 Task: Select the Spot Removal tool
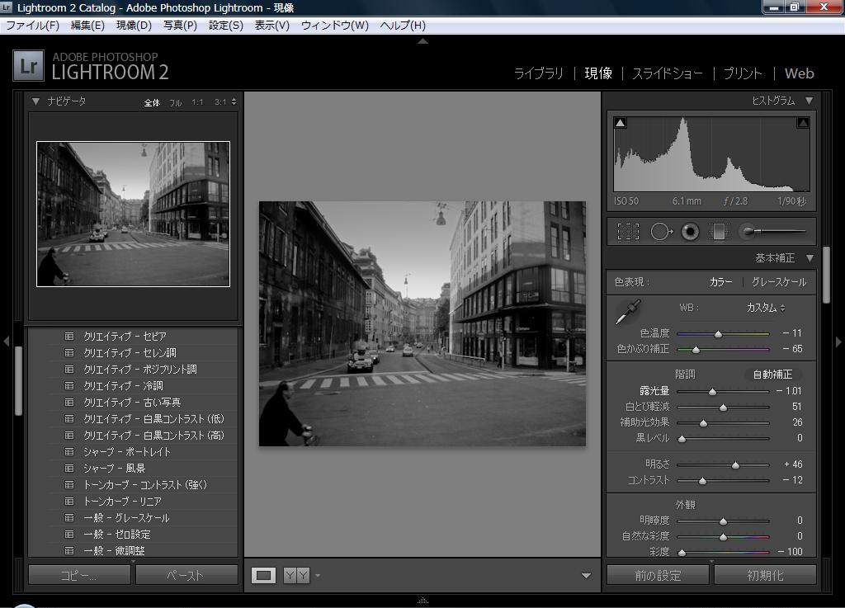point(660,232)
